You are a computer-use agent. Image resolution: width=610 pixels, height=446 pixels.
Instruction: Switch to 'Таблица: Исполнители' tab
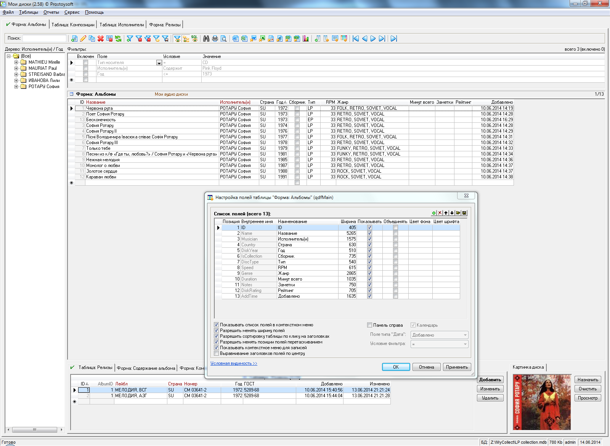[x=122, y=25]
